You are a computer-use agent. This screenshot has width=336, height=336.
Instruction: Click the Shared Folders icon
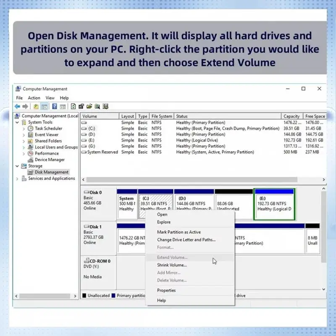pyautogui.click(x=30, y=141)
